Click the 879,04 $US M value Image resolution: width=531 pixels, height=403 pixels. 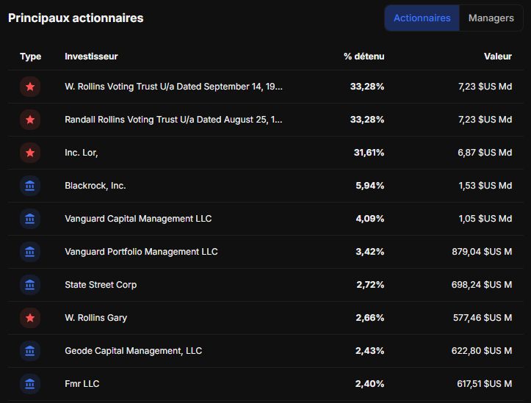[x=482, y=252]
